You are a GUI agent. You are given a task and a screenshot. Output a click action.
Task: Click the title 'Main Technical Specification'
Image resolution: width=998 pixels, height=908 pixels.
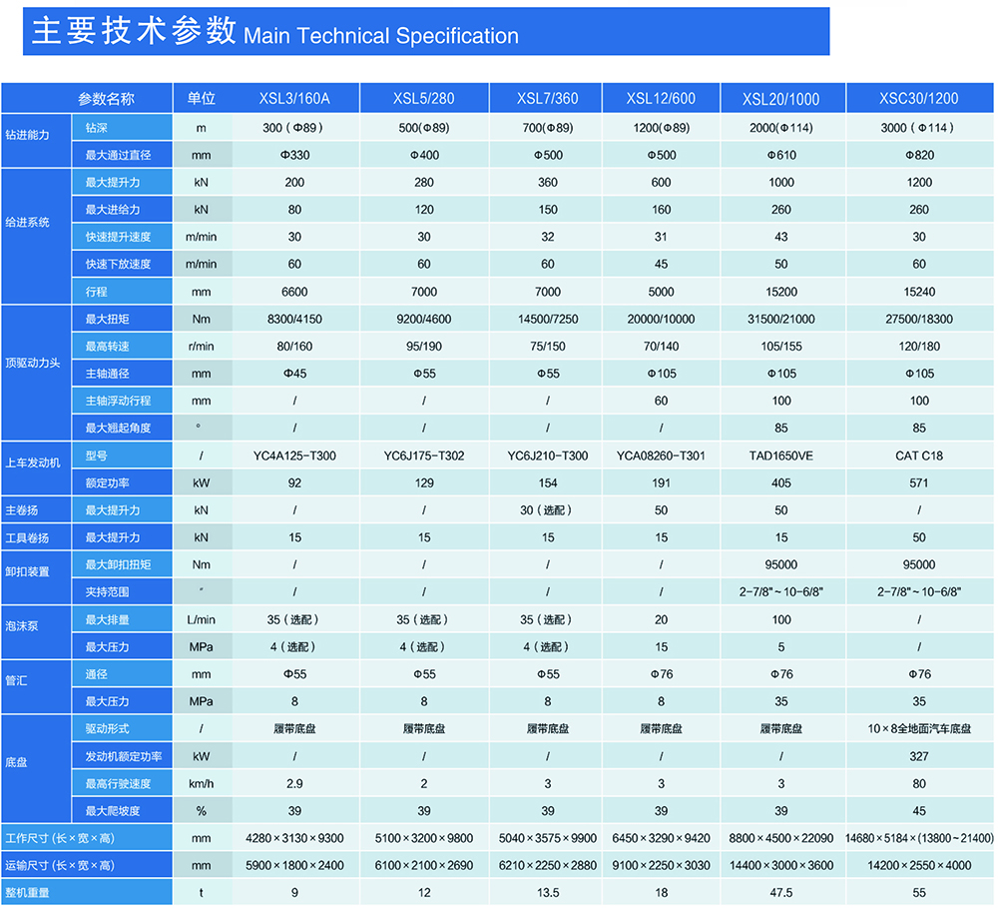click(x=380, y=36)
